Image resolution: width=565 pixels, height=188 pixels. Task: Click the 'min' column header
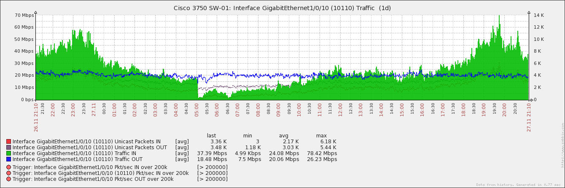point(248,136)
